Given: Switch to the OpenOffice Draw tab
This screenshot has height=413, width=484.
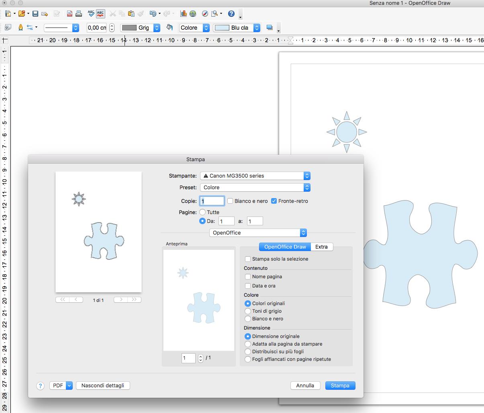Looking at the screenshot, I should click(x=285, y=247).
